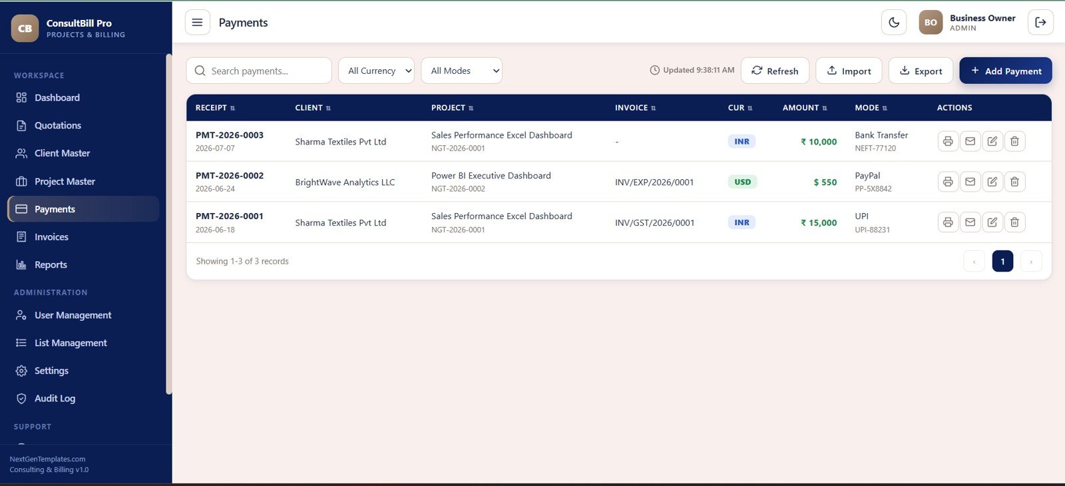
Task: Click the Refresh button
Action: tap(775, 71)
